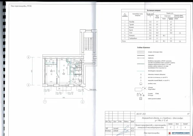This screenshot has width=193, height=136.
Task: Click the 'Туалет' row name
Action: [132, 25]
